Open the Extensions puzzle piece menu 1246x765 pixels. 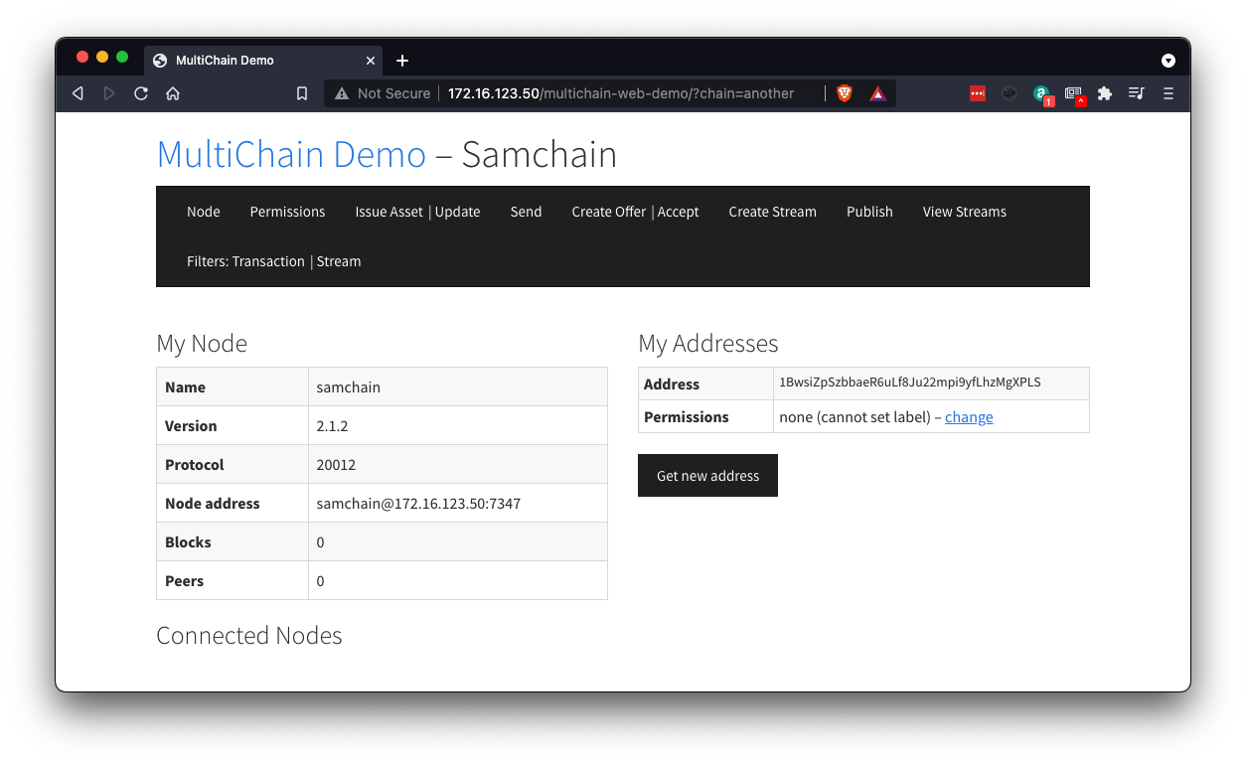coord(1105,93)
